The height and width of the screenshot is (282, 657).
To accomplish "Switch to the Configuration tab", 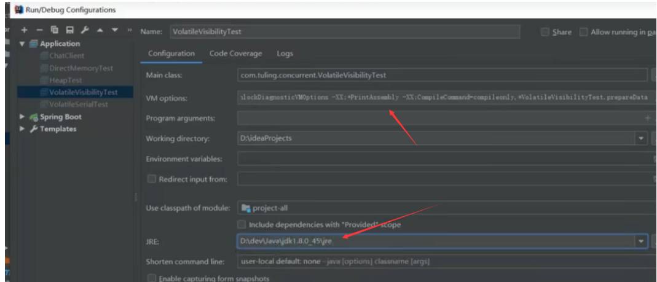I will point(171,53).
